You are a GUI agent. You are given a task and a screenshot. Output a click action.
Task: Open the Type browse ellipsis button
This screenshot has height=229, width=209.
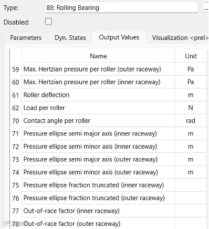[x=206, y=8]
